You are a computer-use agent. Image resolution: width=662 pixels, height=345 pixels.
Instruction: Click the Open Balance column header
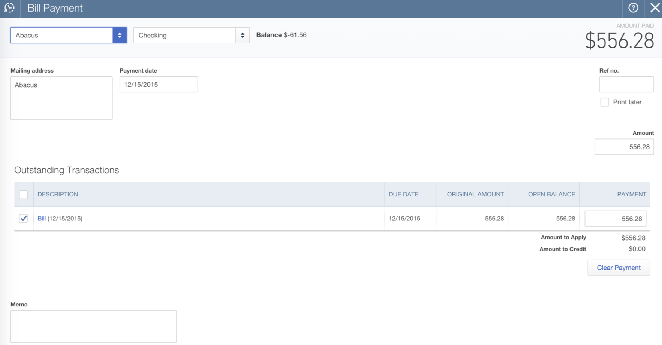(x=551, y=195)
